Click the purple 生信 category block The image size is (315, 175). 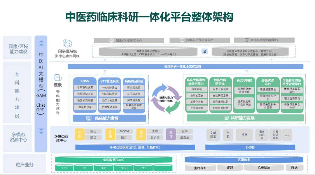(171, 135)
